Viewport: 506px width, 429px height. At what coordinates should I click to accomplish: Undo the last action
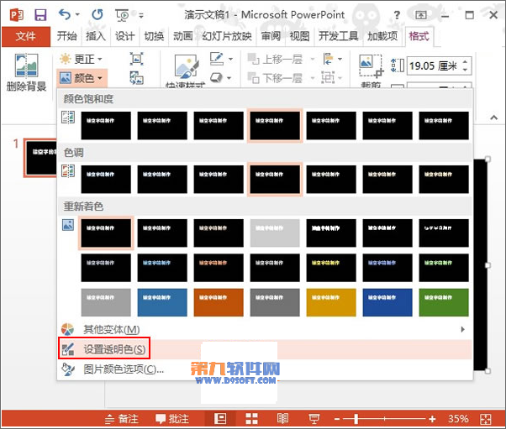click(65, 14)
